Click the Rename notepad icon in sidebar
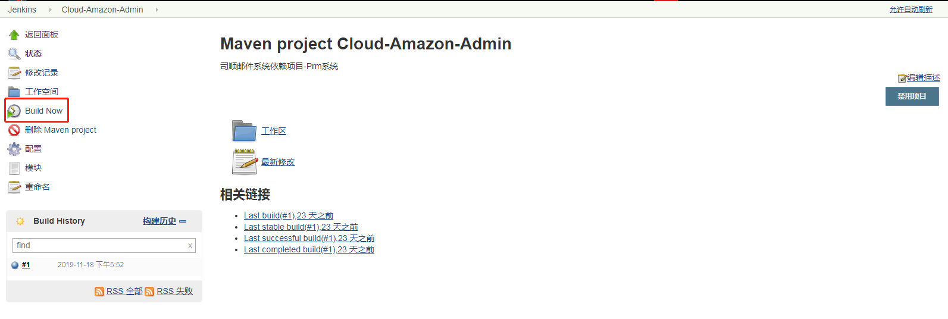This screenshot has height=319, width=948. [14, 187]
